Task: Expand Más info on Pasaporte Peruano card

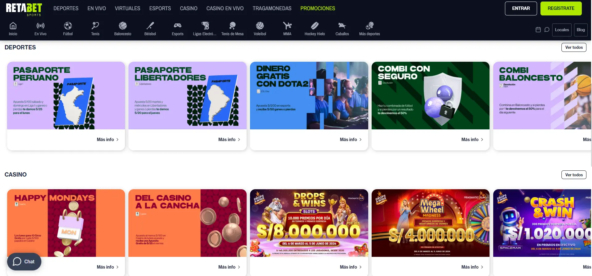Action: click(108, 140)
